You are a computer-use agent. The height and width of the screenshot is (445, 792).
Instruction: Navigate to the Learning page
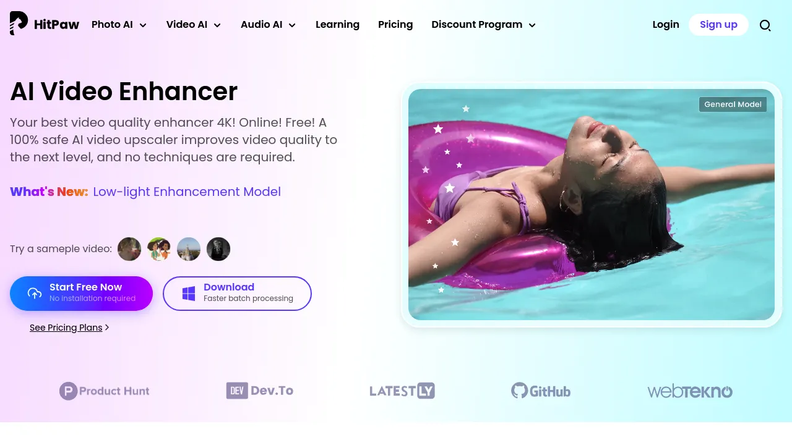pos(337,25)
